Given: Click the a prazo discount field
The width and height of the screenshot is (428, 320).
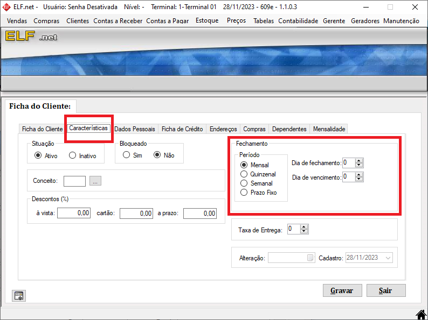Looking at the screenshot, I should [200, 213].
